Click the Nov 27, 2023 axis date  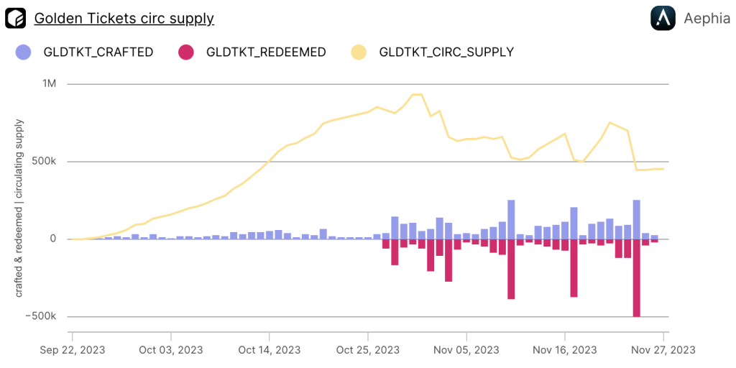(x=663, y=350)
